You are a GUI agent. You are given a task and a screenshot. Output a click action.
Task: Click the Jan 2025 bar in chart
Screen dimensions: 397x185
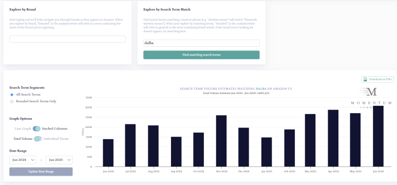click(267, 152)
